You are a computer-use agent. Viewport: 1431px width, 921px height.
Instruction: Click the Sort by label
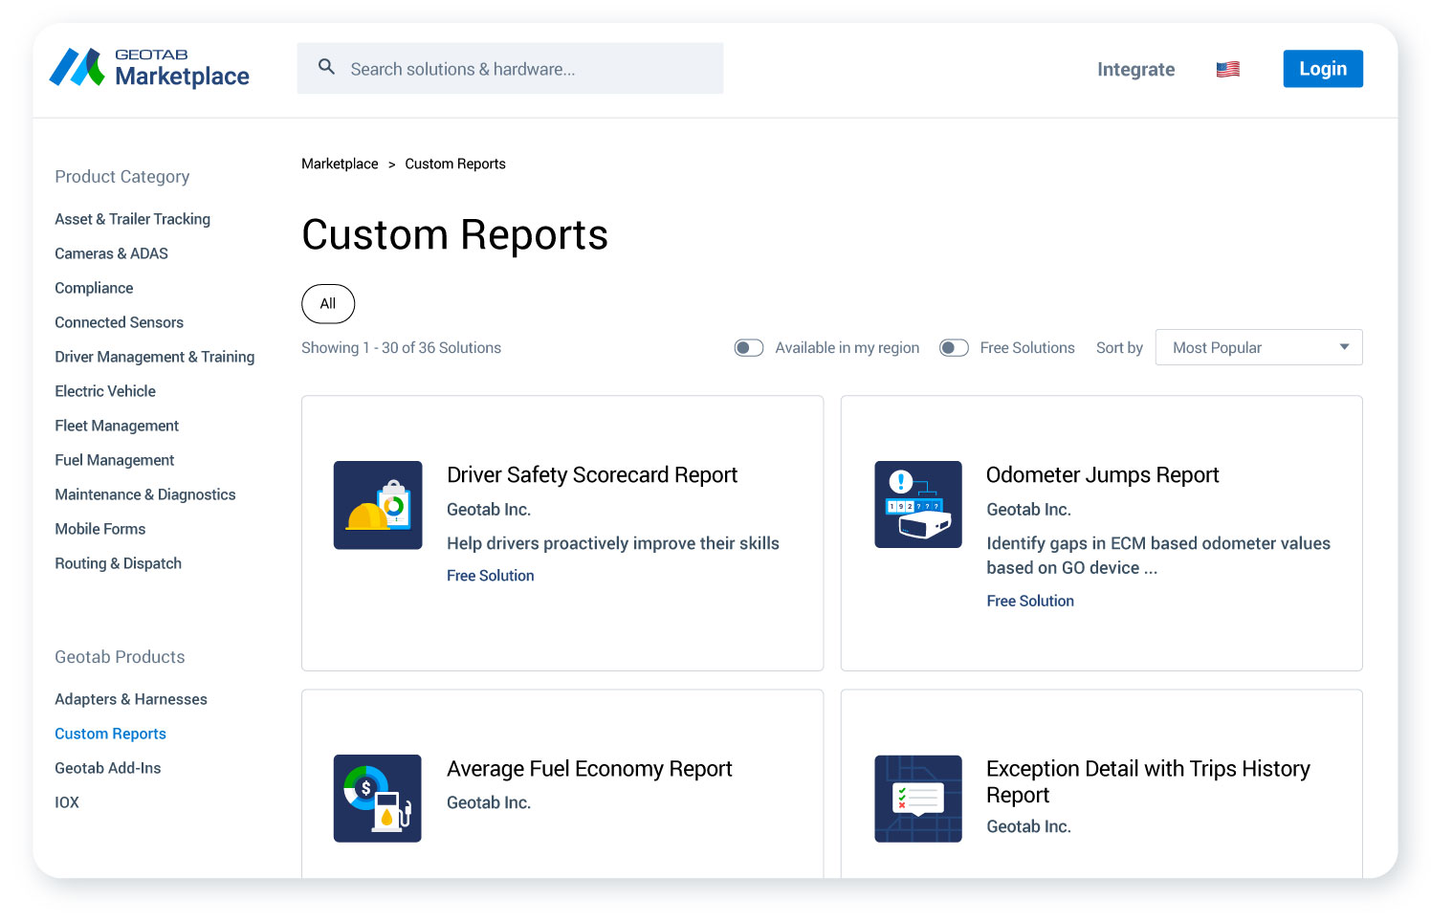(x=1119, y=348)
